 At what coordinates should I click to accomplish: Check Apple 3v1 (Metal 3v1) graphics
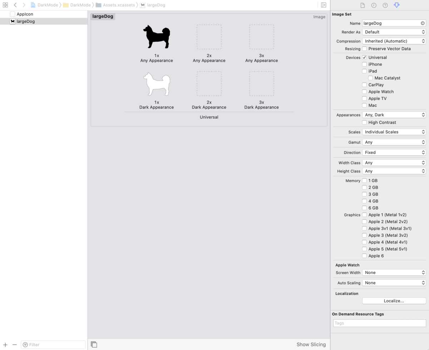point(364,229)
